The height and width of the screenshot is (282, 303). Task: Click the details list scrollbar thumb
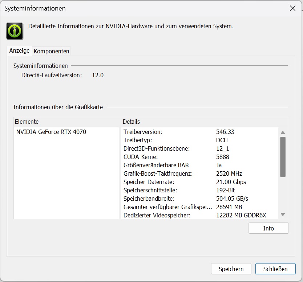(x=283, y=157)
